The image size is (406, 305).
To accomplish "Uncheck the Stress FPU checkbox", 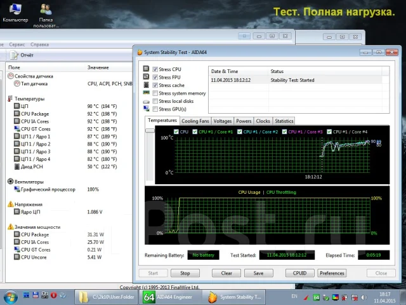I will pyautogui.click(x=155, y=78).
